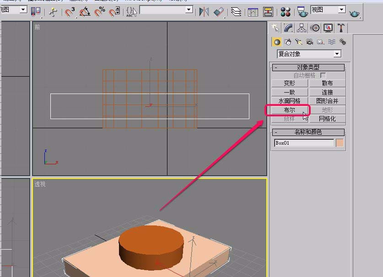383x277 pixels.
Task: Click the 前 viewport label
Action: point(37,27)
